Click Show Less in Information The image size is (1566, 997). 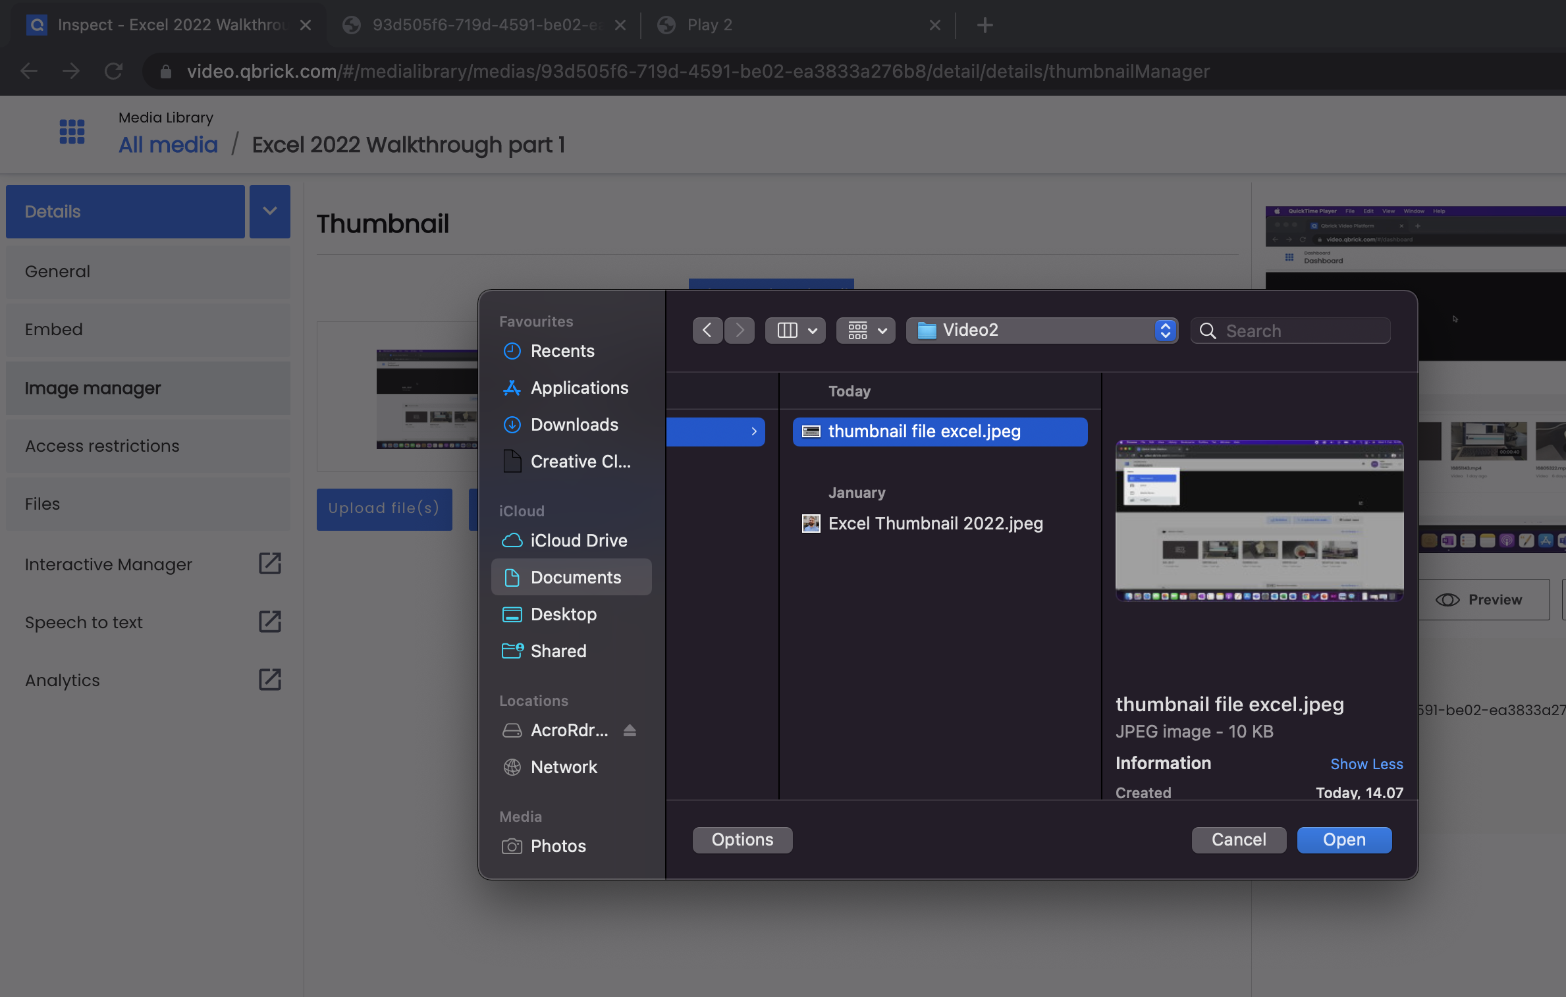1366,764
